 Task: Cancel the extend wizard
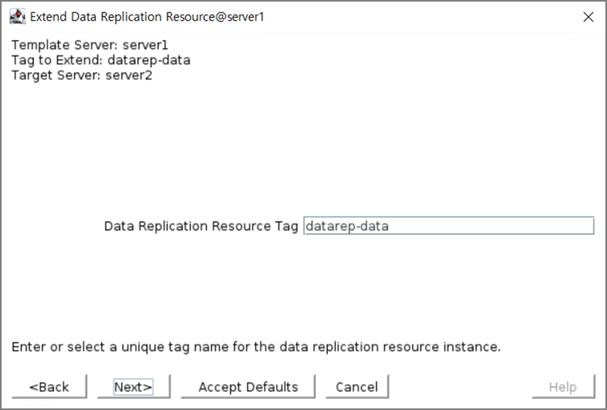click(356, 386)
